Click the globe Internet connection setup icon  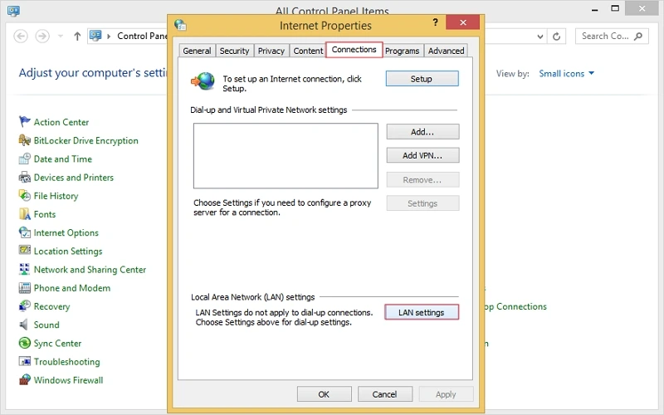(x=203, y=81)
